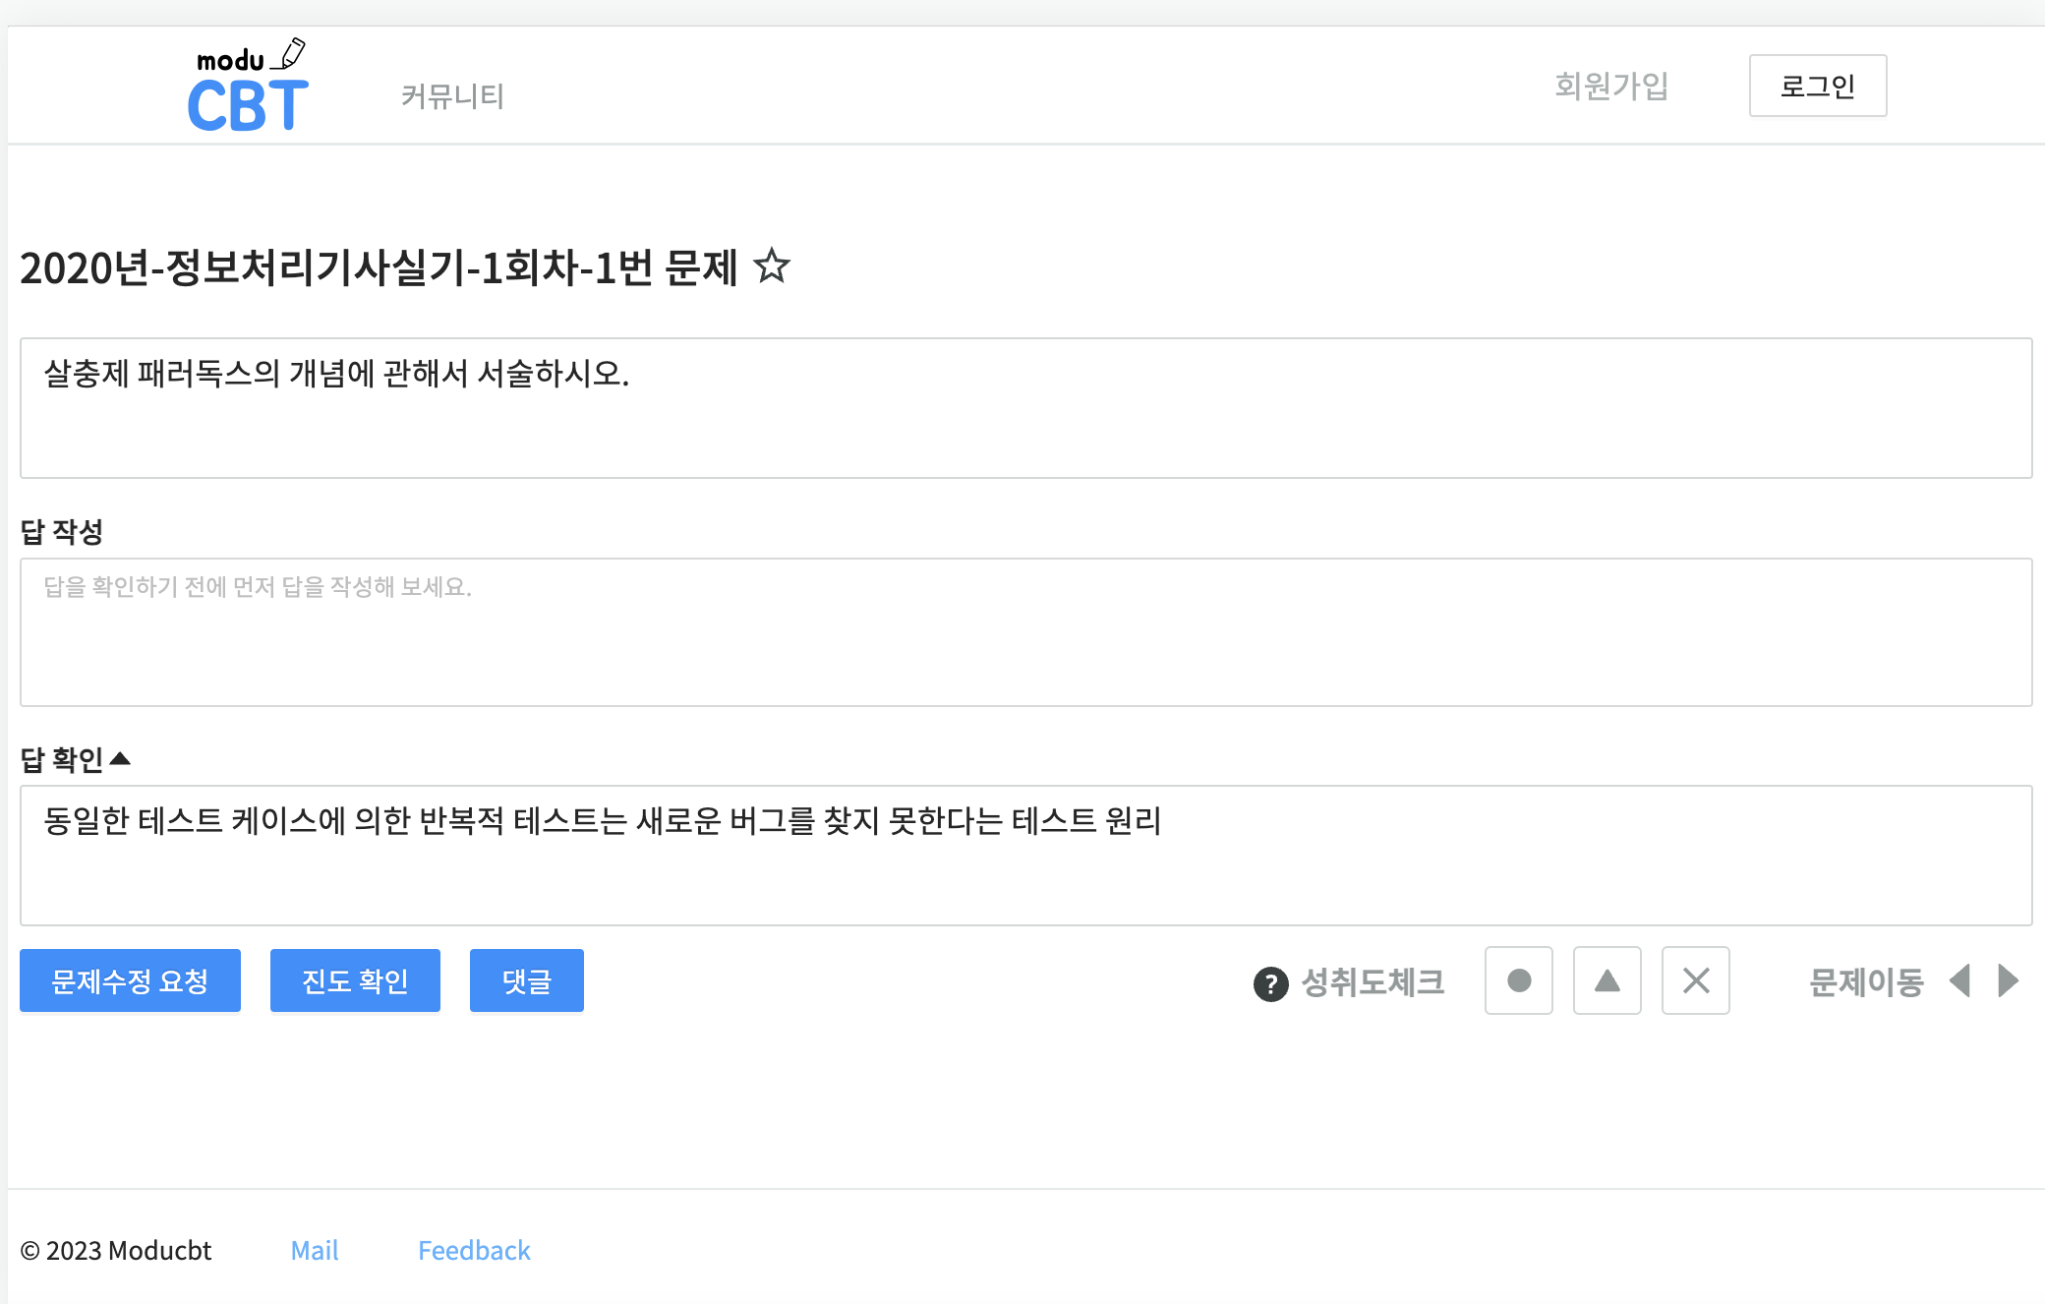
Task: Click the 문제이동 label
Action: [x=1866, y=982]
